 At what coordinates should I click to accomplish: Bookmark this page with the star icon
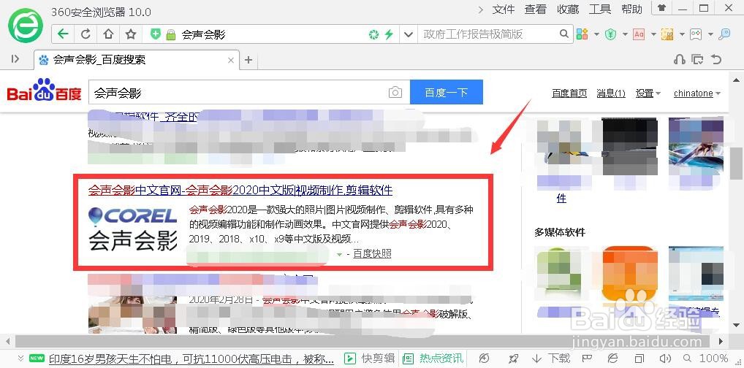click(131, 34)
